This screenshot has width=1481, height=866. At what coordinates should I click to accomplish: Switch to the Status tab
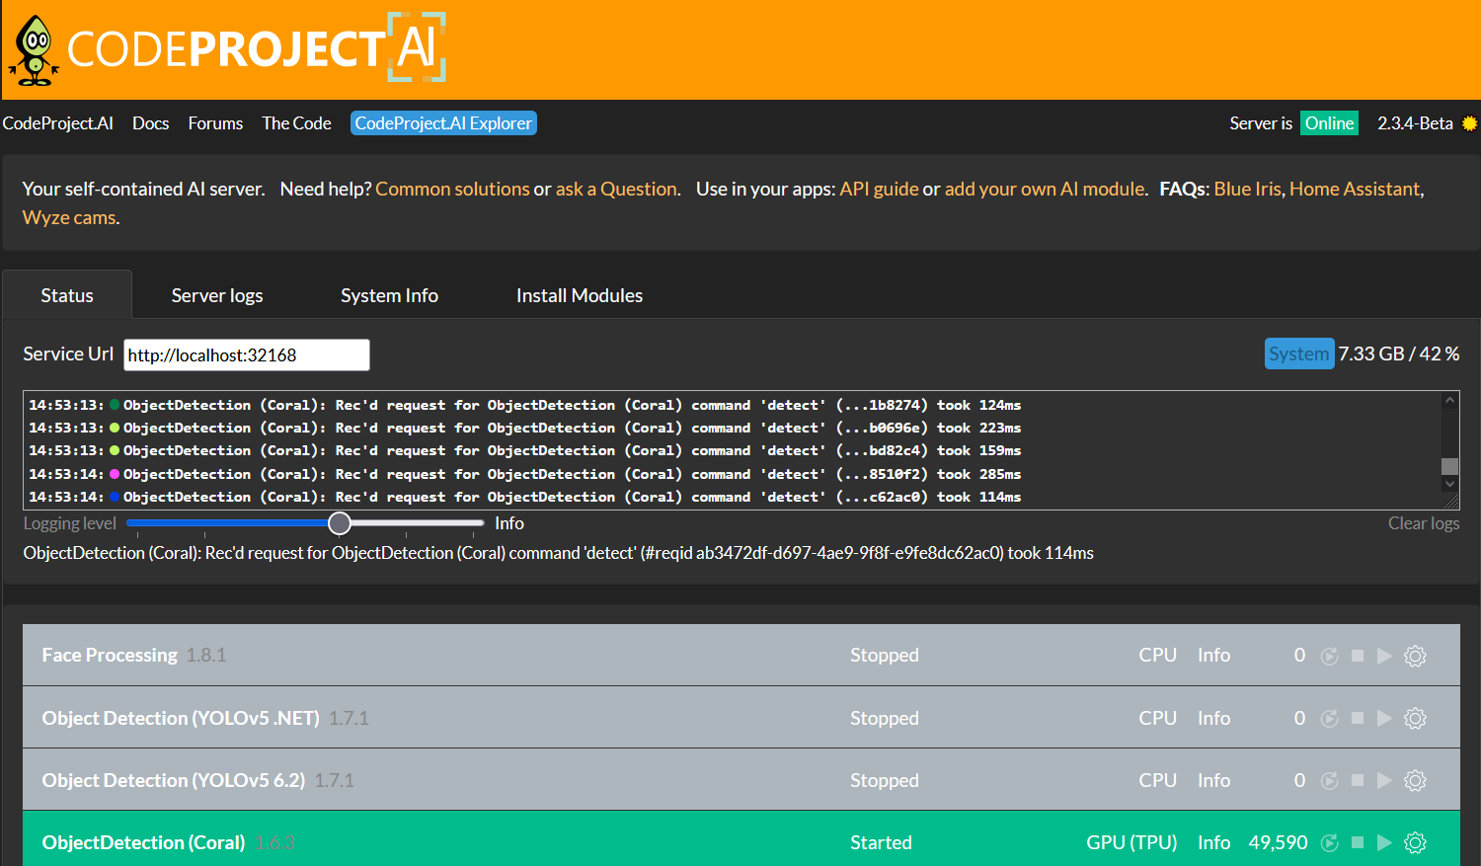(x=67, y=295)
